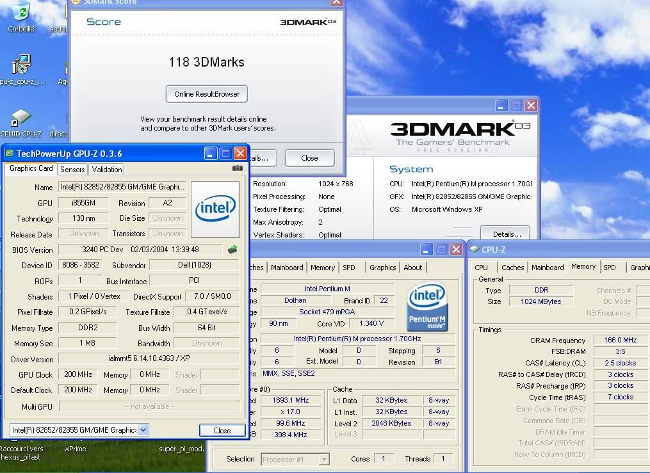Open the super_pi_mod desktop icon
Screen dimensions: 650x473
182,449
